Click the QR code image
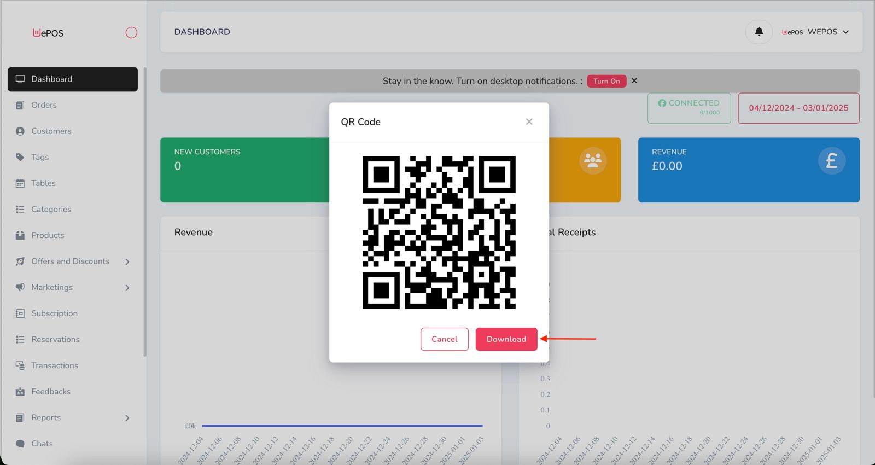Image resolution: width=875 pixels, height=465 pixels. [439, 233]
